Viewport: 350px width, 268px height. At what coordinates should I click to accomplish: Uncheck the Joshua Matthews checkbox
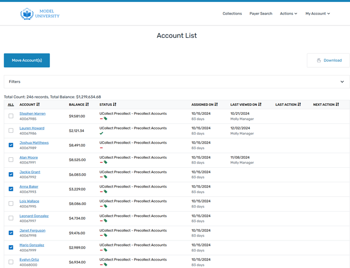pos(11,145)
